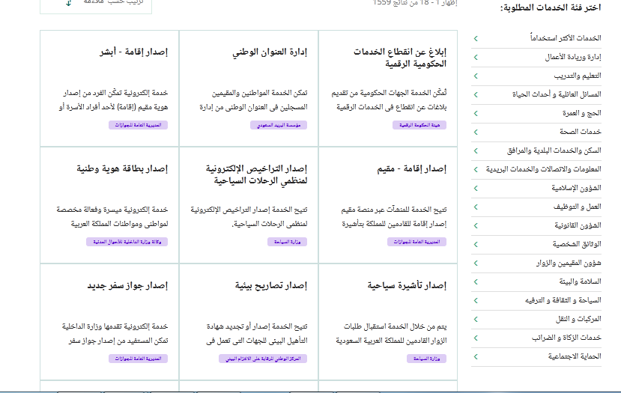621x393 pixels.
Task: Open the الحماية الاجتماعية category
Action: [x=536, y=357]
